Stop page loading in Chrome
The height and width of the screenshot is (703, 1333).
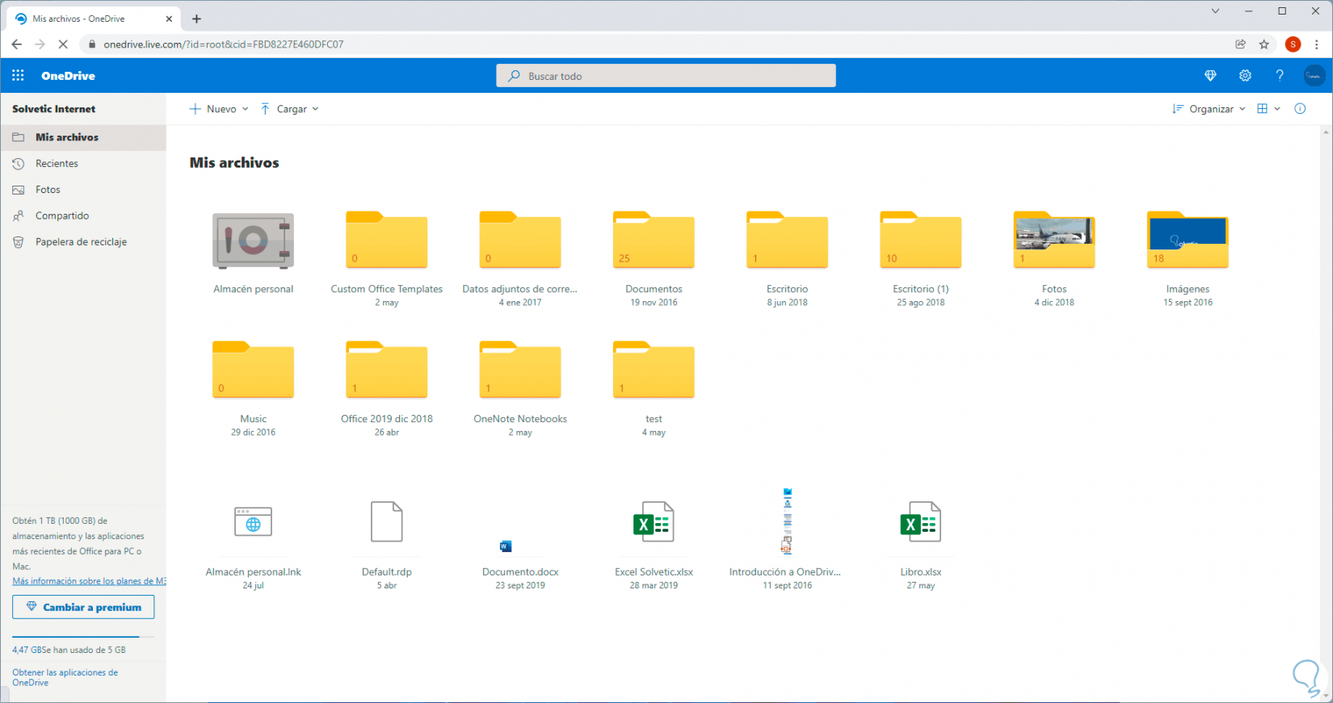click(x=62, y=44)
